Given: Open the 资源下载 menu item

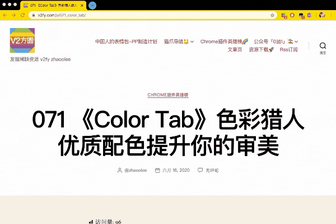Looking at the screenshot, I should coord(262,49).
